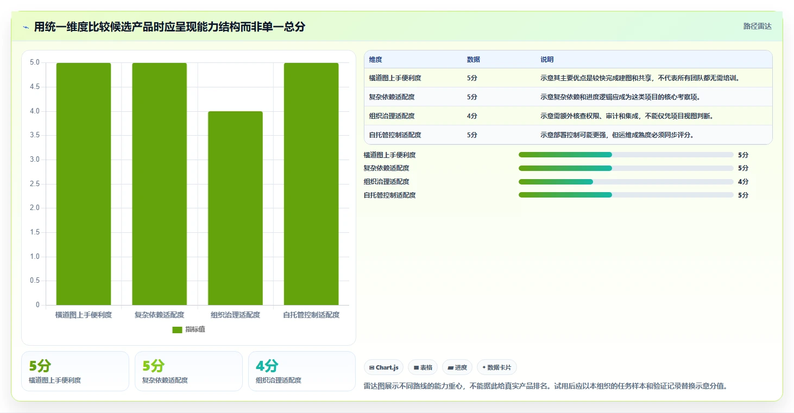794x413 pixels.
Task: Click the progress bar for 横道图上手便利度
Action: [626, 155]
